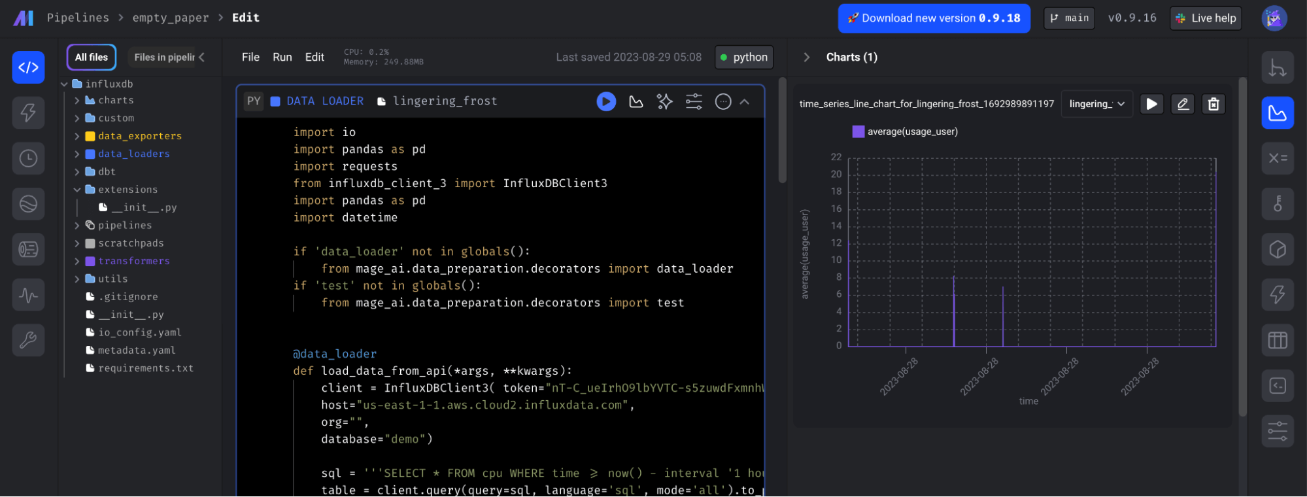Click the sparkle AI icon in block header
The width and height of the screenshot is (1307, 497).
(665, 101)
